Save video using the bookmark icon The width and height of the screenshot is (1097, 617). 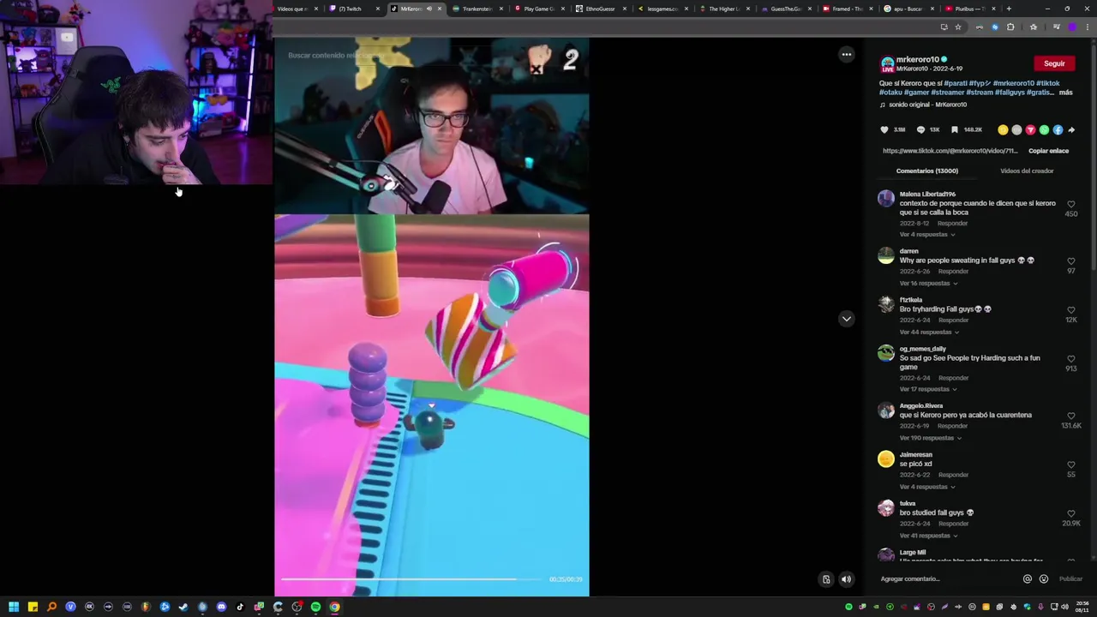[x=954, y=130]
